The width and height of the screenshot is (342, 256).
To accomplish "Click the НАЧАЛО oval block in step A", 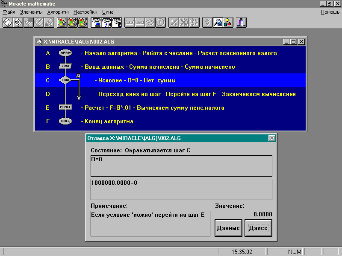I will pyautogui.click(x=65, y=53).
